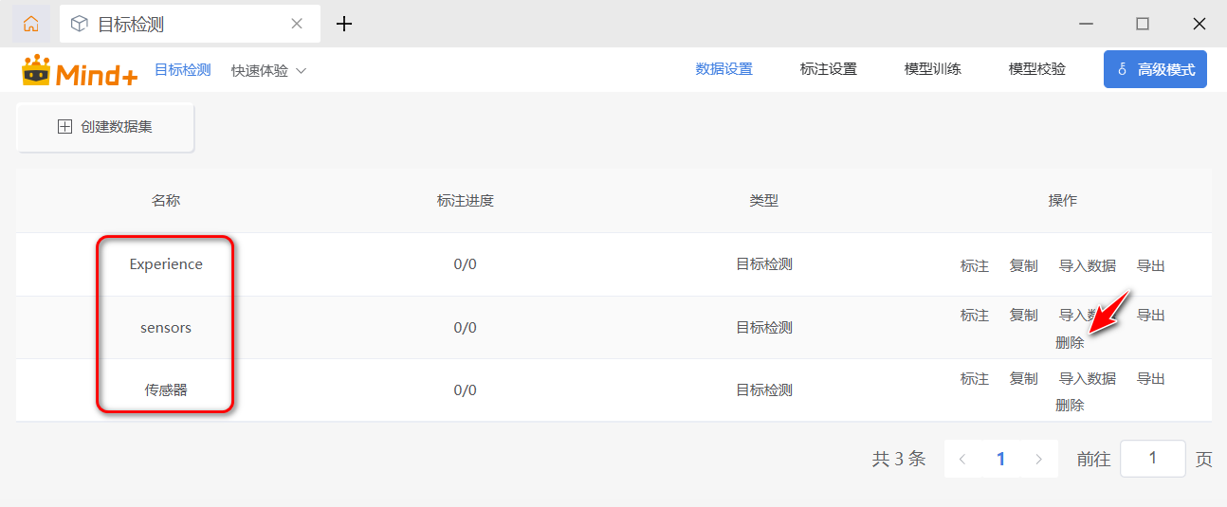Select the 传感器 dataset name
This screenshot has height=507, width=1227.
(166, 390)
